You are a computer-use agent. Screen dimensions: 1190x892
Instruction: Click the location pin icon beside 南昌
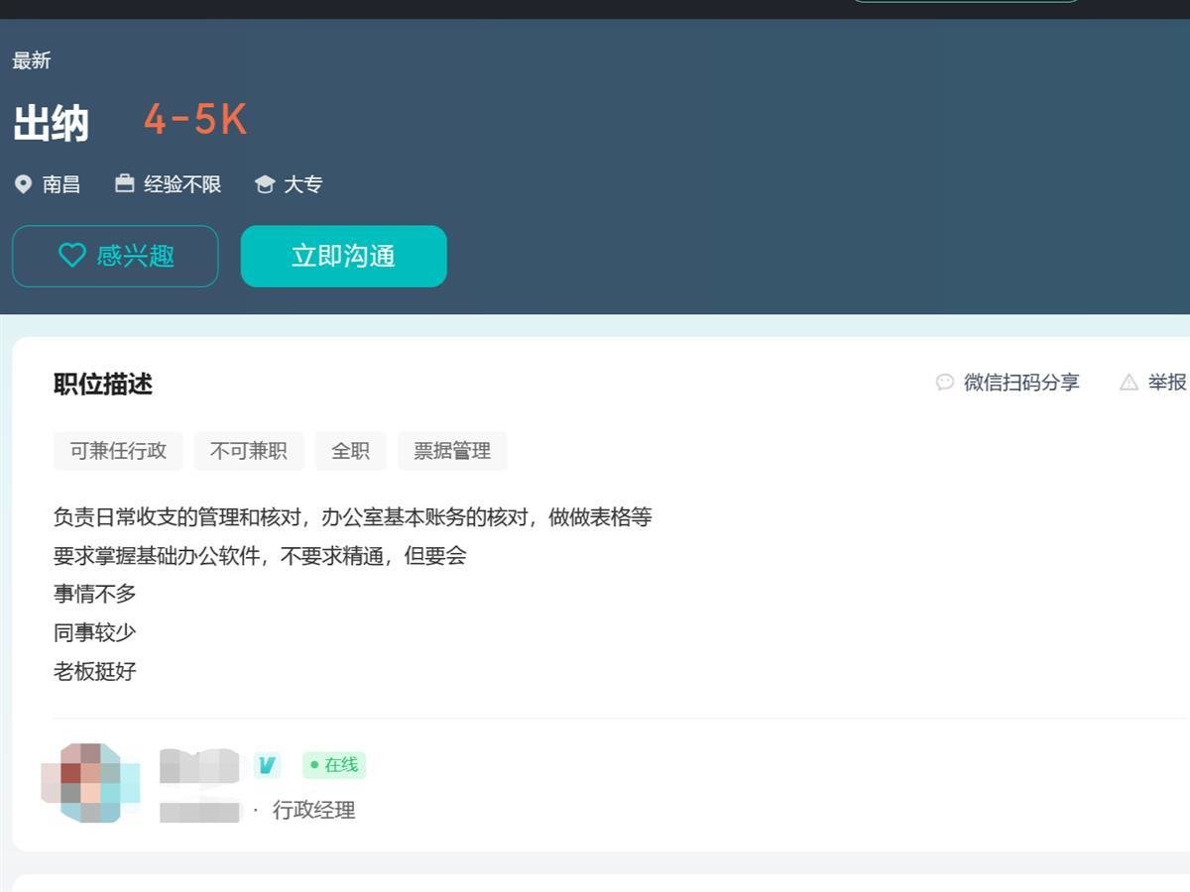tap(22, 183)
